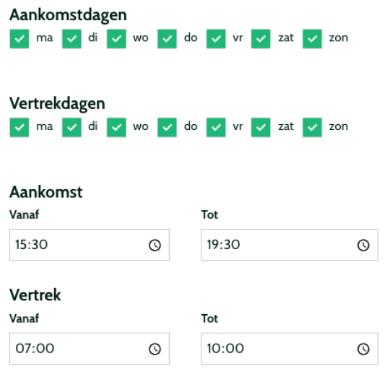Toggle 'di' checkbox under Aankomstdagen

tap(71, 39)
